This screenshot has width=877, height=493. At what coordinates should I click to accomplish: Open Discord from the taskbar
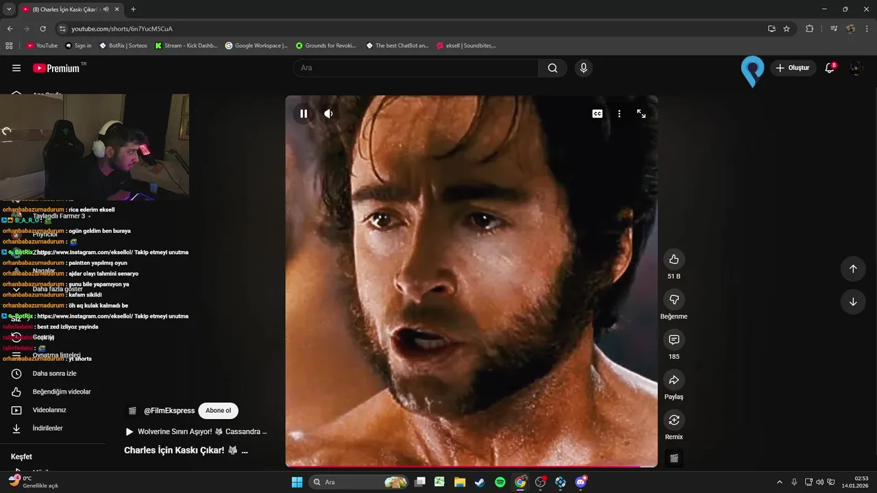(581, 482)
